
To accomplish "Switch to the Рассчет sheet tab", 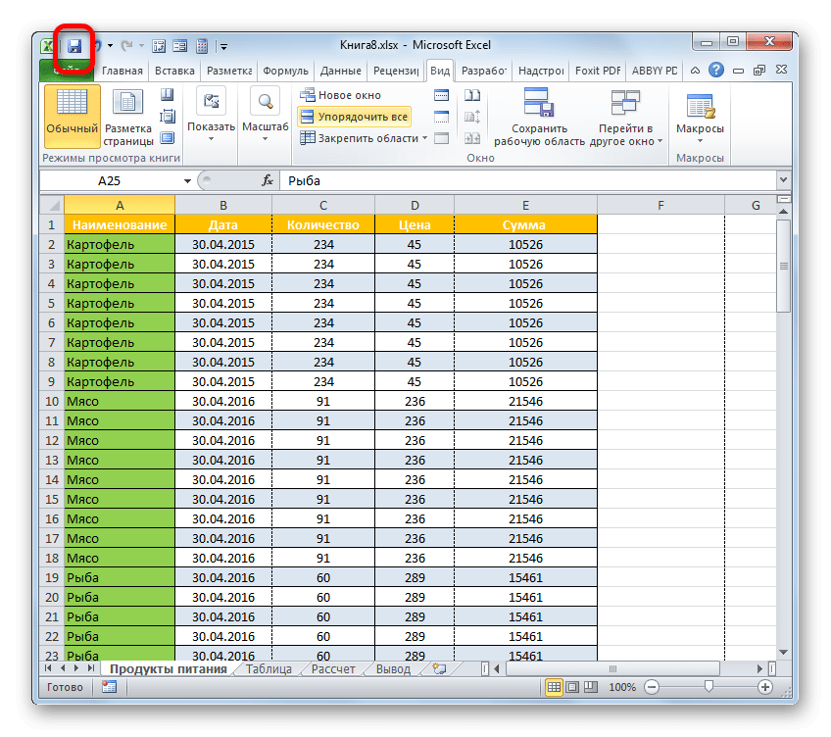I will [x=333, y=669].
